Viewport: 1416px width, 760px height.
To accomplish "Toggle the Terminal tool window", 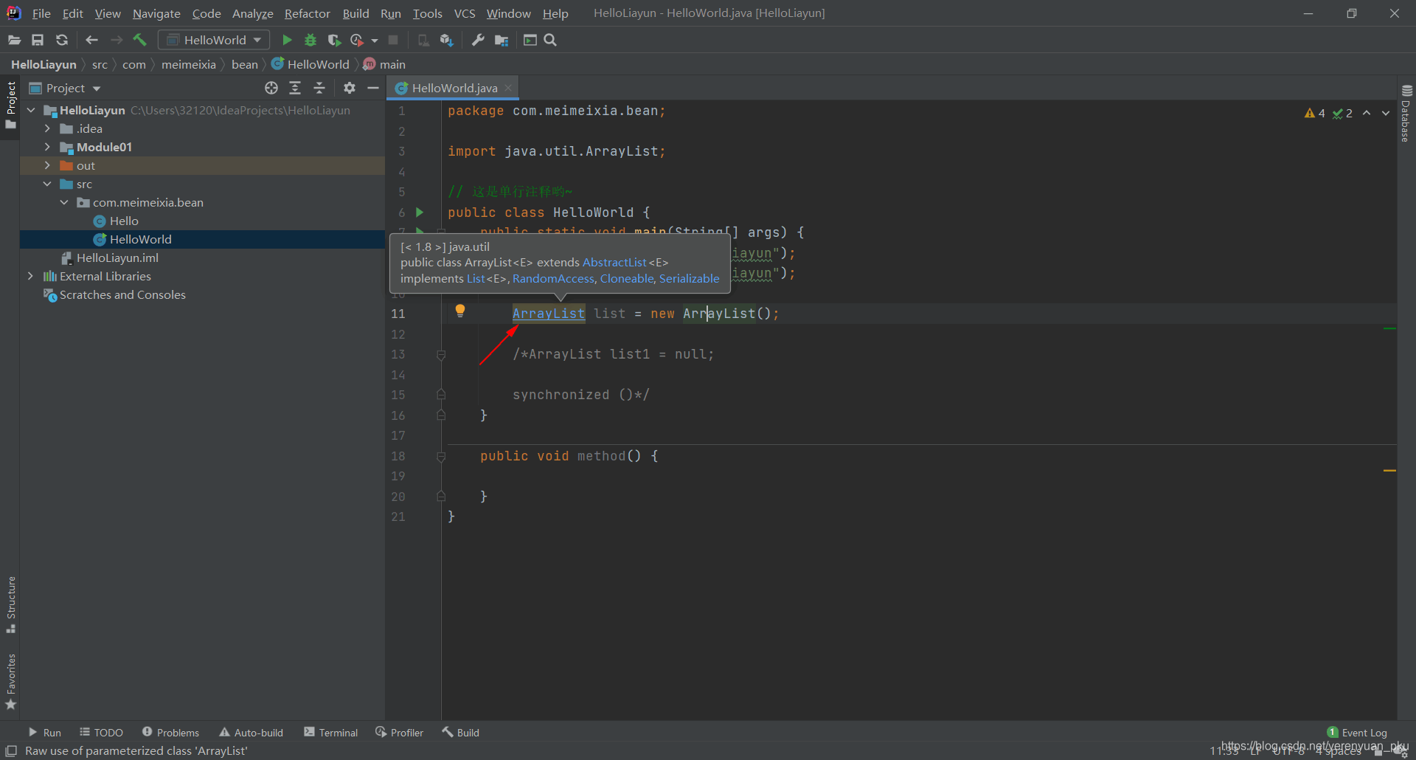I will point(331,733).
